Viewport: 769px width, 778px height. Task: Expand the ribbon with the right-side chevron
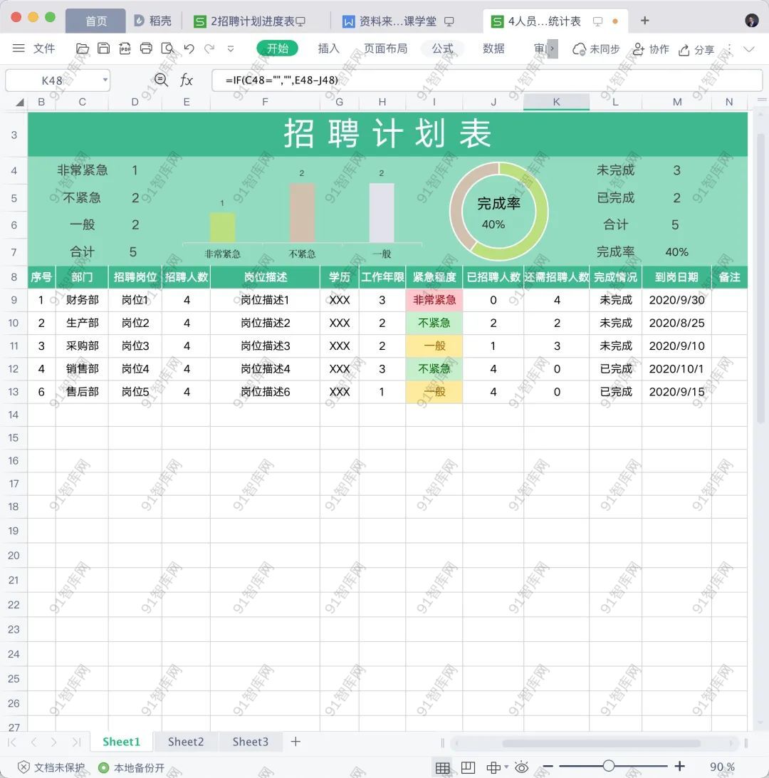click(749, 49)
